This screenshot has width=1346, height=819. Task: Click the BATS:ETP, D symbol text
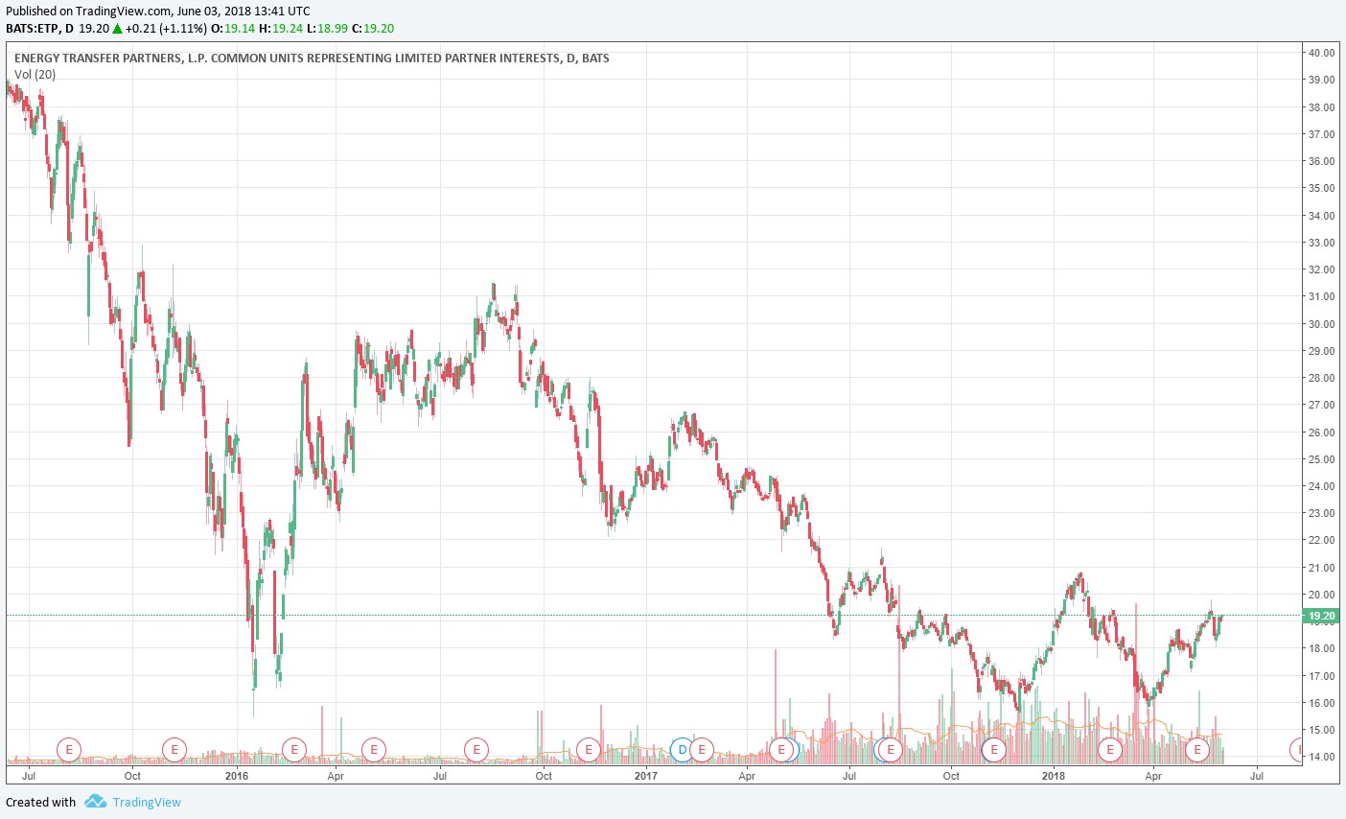click(39, 29)
